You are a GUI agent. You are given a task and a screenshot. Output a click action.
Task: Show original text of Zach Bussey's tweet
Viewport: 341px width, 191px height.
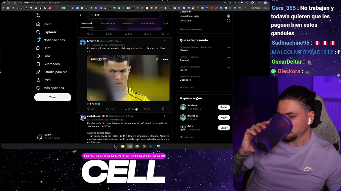click(118, 120)
